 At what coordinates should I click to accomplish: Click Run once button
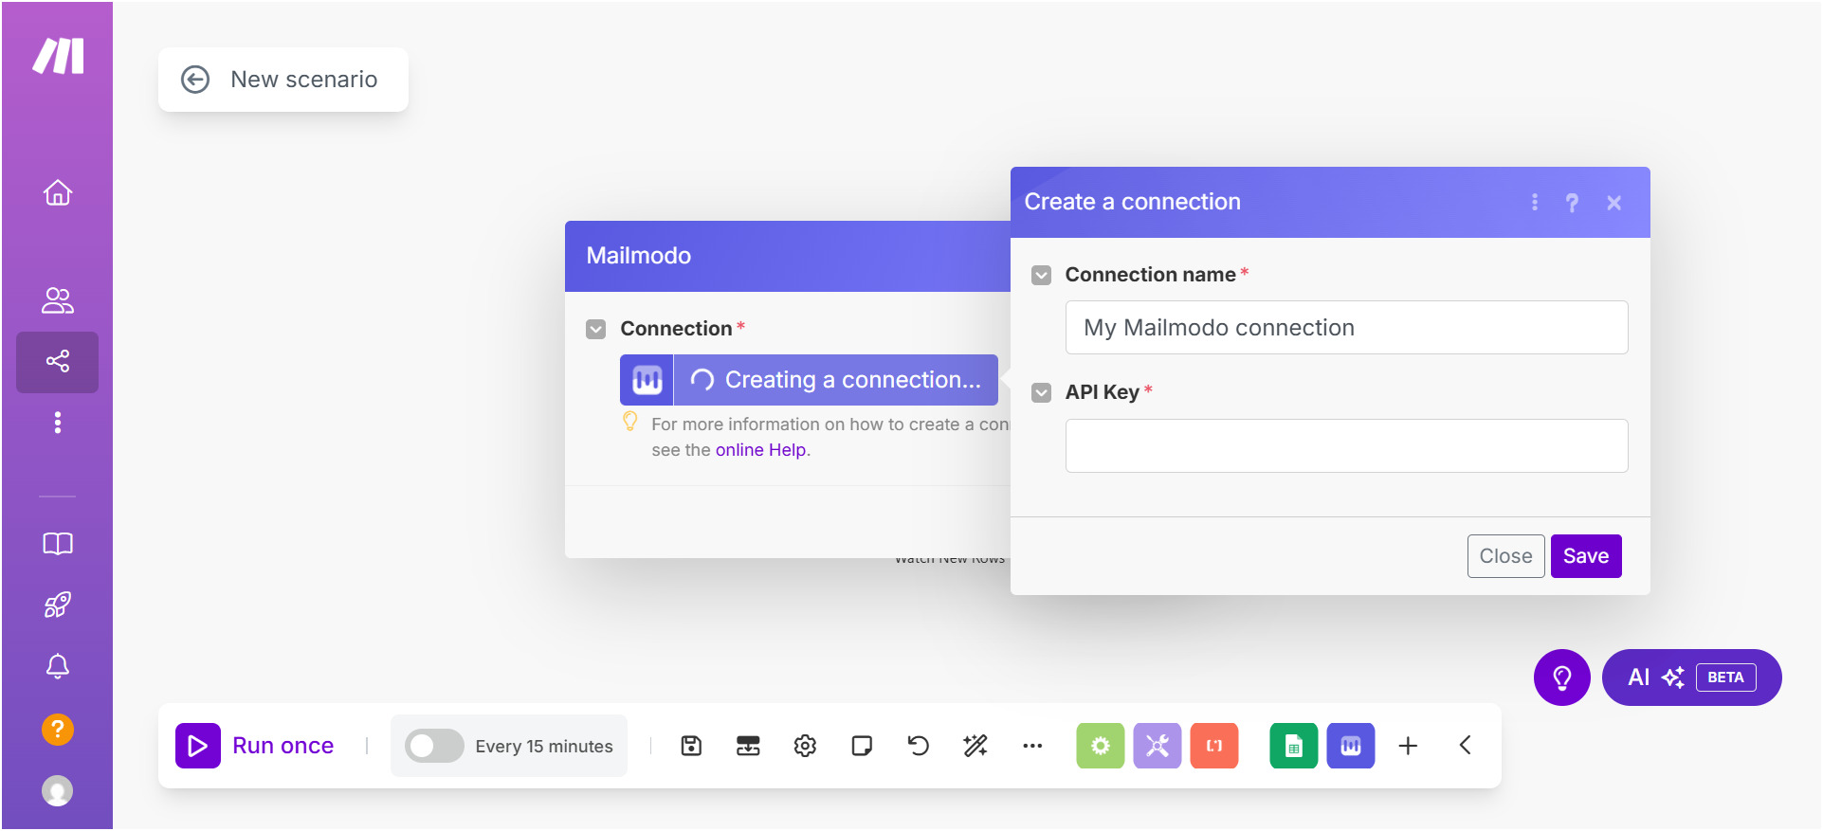pos(255,746)
